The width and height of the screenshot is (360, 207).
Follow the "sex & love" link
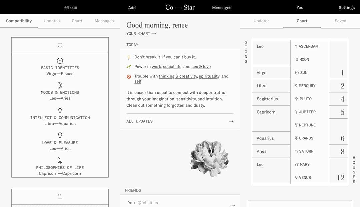201,67
